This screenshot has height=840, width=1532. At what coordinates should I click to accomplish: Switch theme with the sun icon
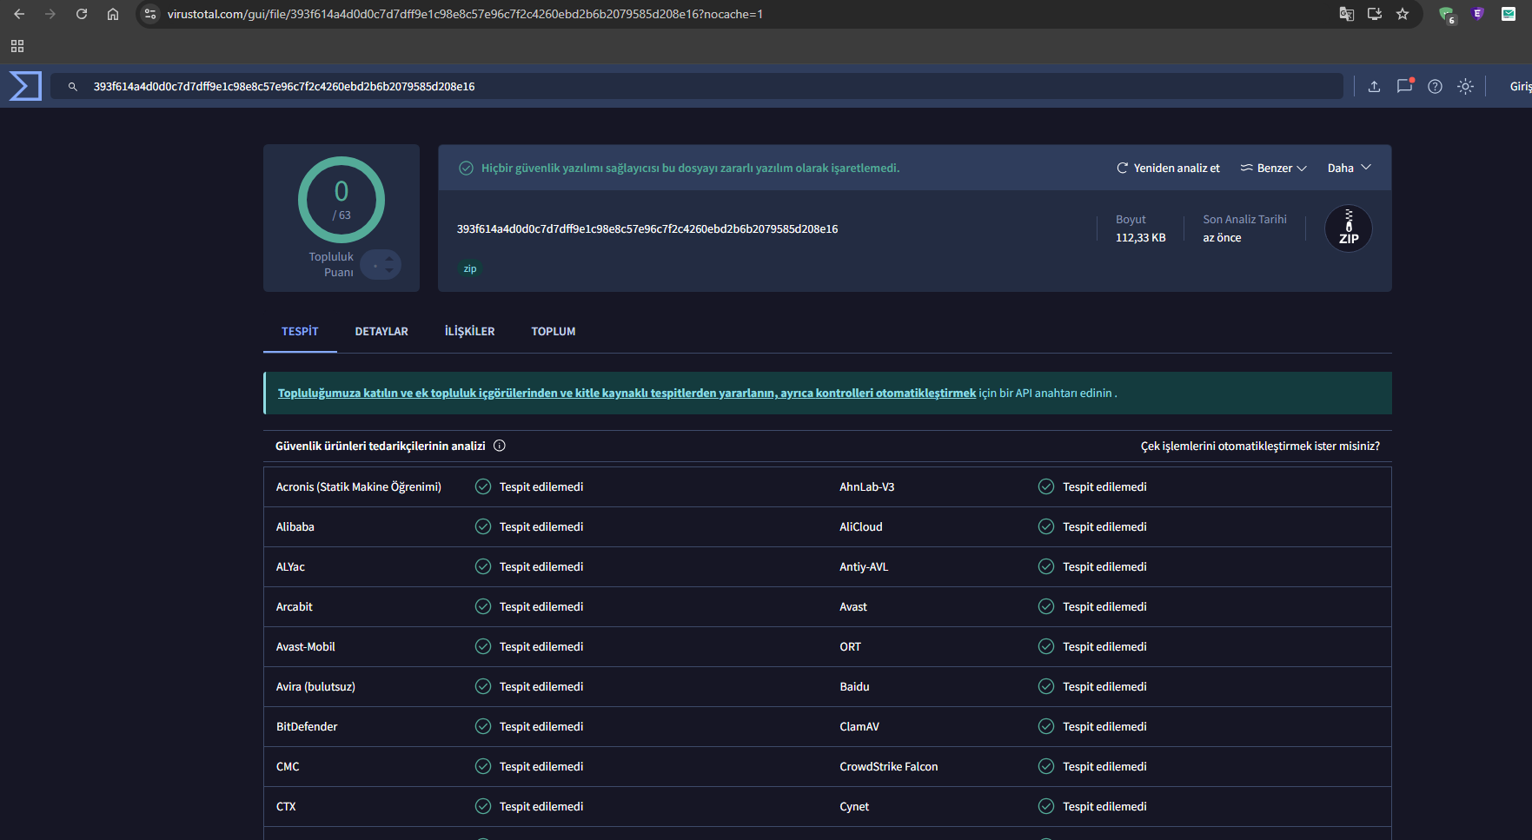coord(1465,86)
